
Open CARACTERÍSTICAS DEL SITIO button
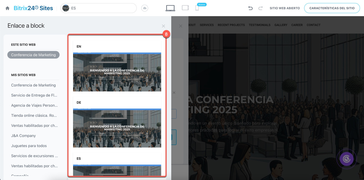click(x=332, y=8)
